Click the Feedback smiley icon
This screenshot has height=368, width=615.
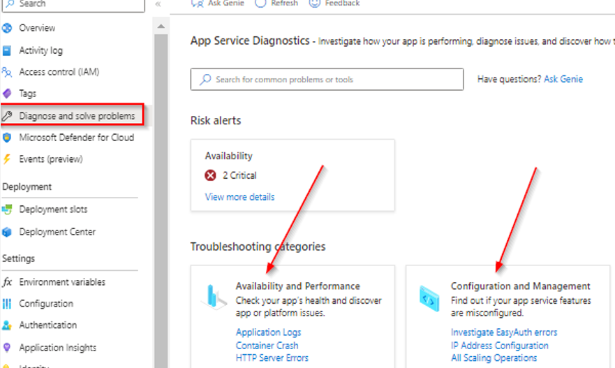[314, 3]
